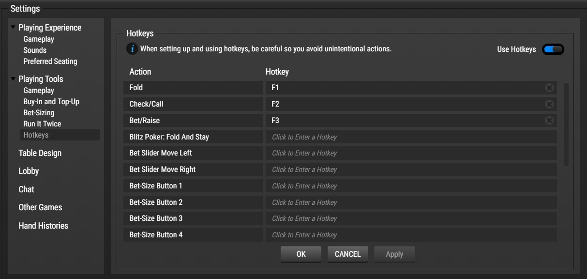Open Chat settings category
The height and width of the screenshot is (279, 587).
pyautogui.click(x=26, y=189)
